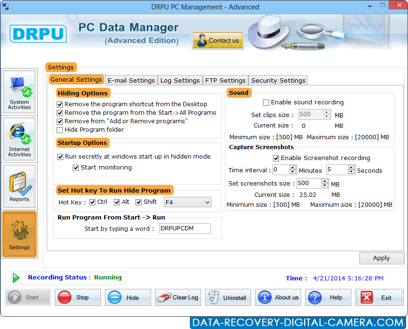Click the Set clips size field
The image size is (408, 329).
311,114
